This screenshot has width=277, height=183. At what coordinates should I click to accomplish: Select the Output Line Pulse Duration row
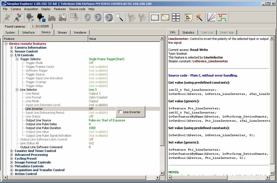(43, 128)
